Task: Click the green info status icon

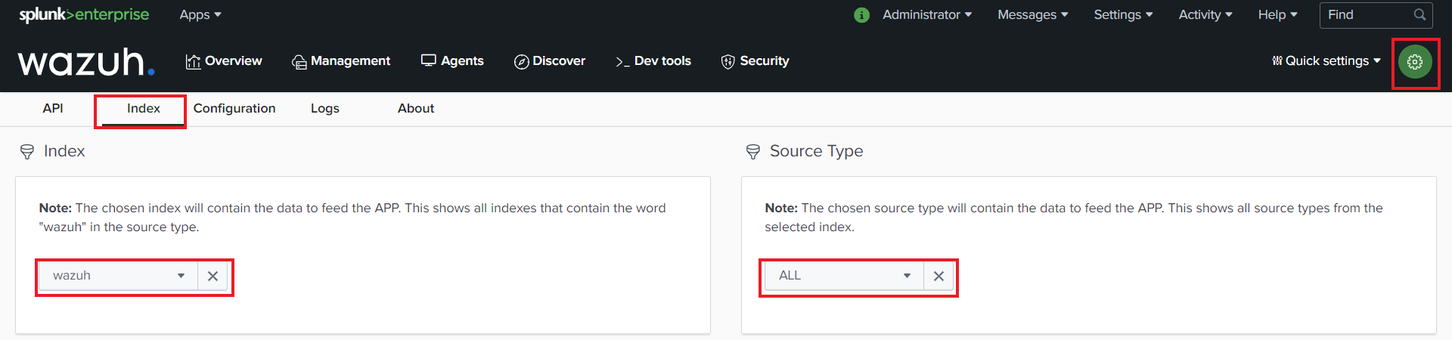Action: tap(861, 15)
